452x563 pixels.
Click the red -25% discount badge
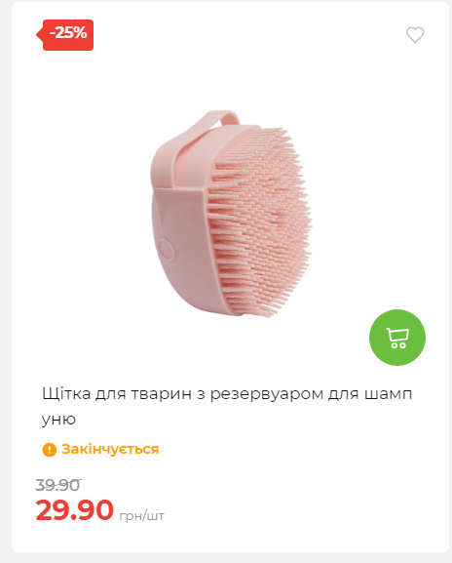pyautogui.click(x=65, y=35)
